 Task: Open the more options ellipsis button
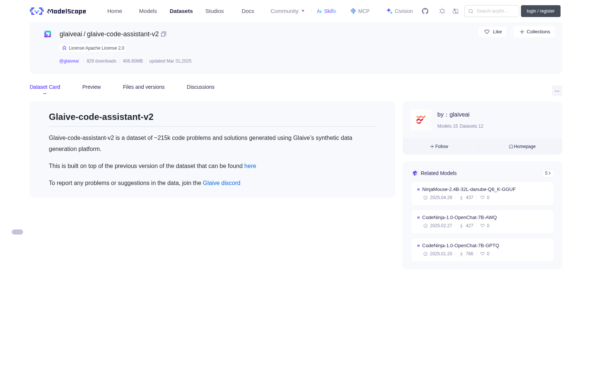557,91
